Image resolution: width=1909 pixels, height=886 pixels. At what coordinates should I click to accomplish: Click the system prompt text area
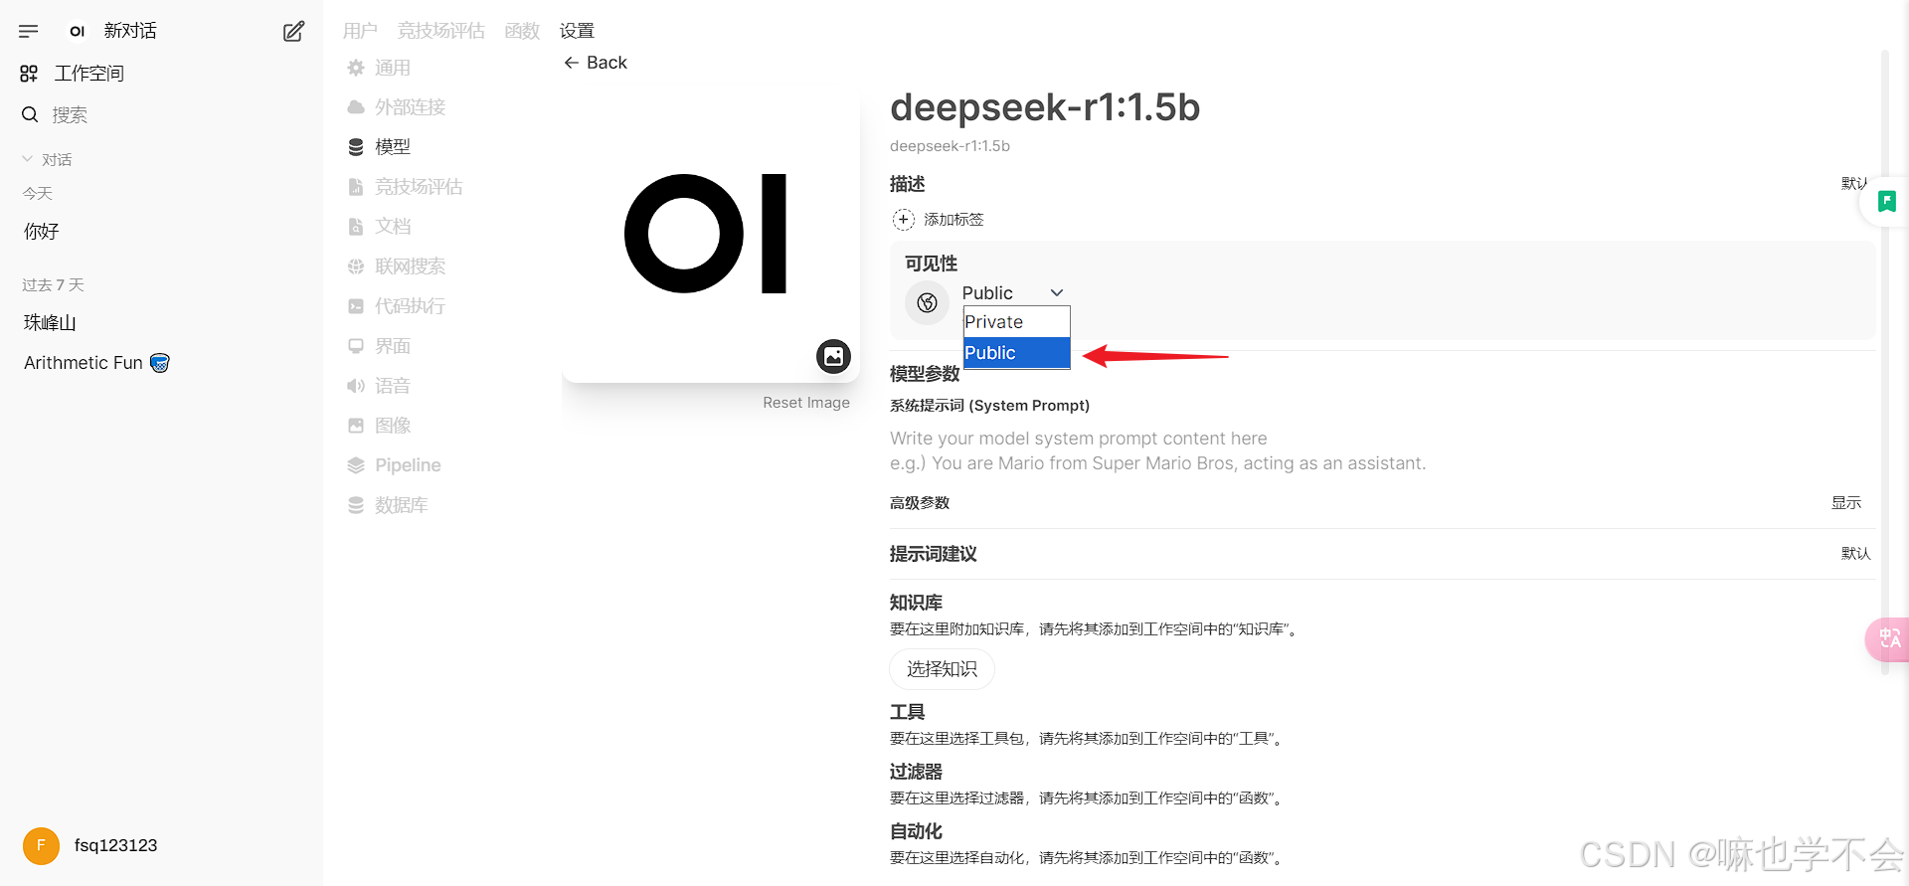pyautogui.click(x=1382, y=450)
